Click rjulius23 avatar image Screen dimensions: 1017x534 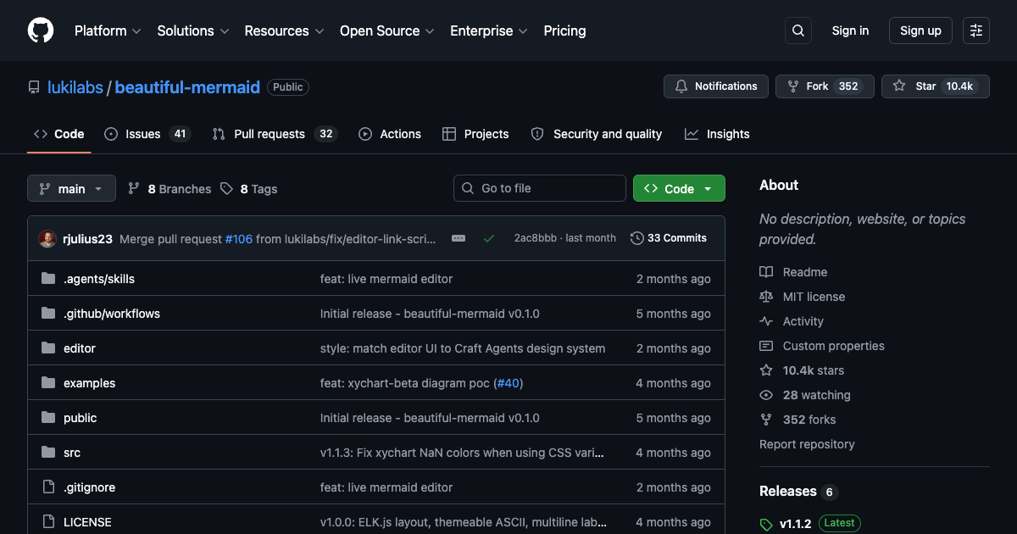47,239
